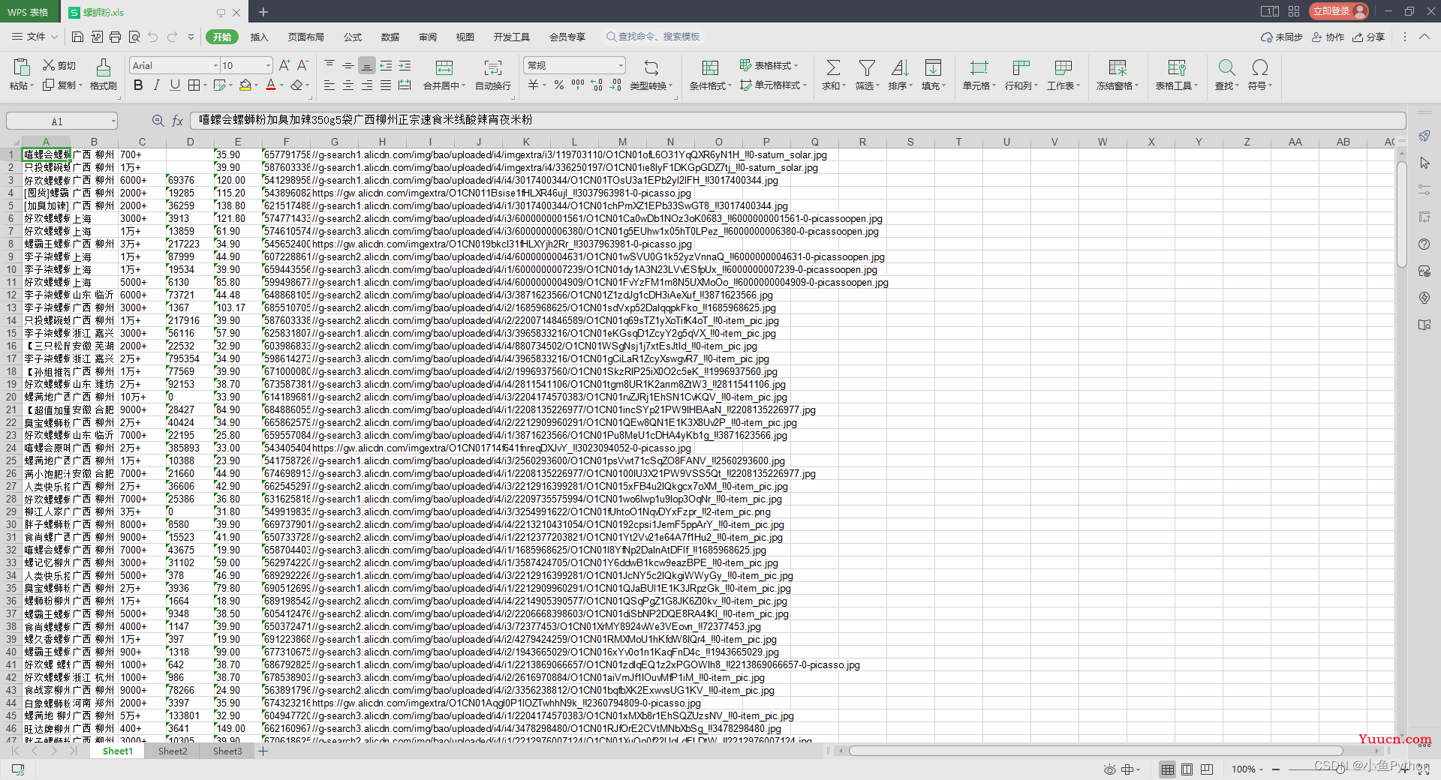1441x780 pixels.
Task: Toggle bold formatting
Action: 138,85
